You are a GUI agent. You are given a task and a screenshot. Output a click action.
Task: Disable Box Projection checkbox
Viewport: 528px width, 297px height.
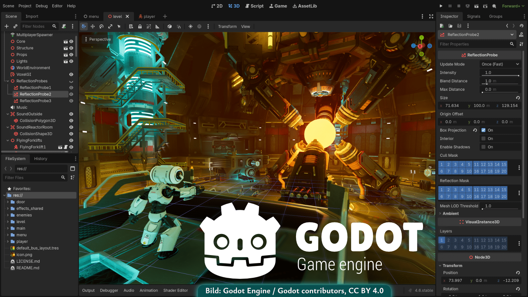pyautogui.click(x=483, y=130)
